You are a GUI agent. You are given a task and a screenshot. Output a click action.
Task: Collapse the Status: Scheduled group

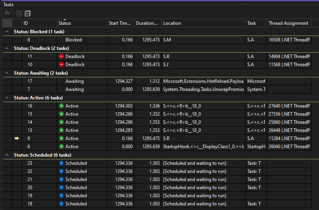tap(7, 155)
